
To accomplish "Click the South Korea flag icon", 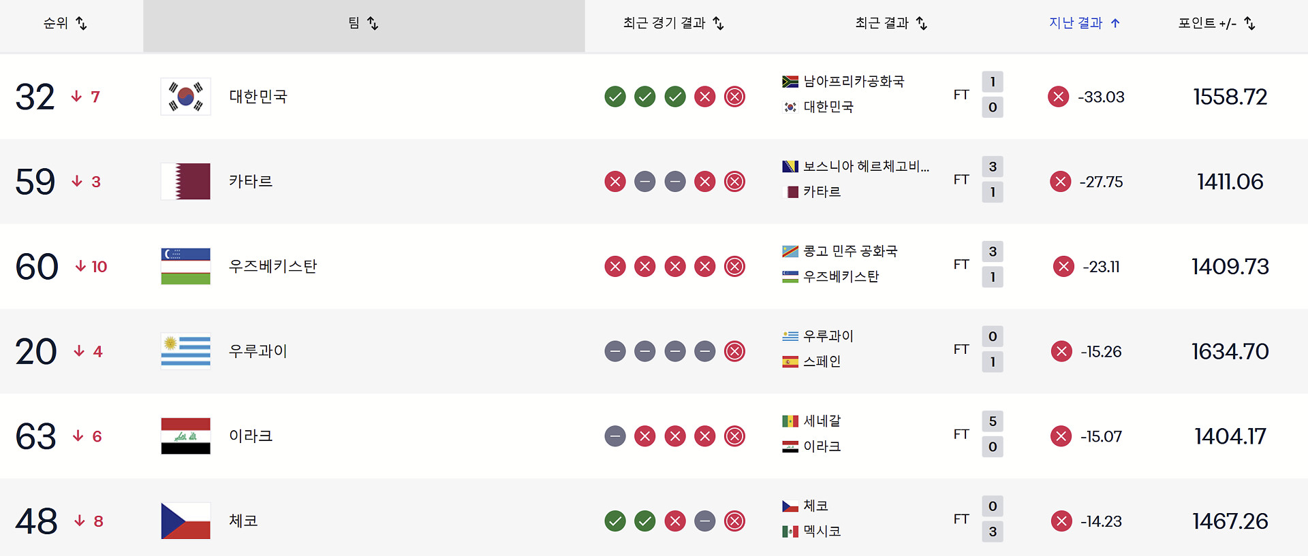I will point(185,97).
